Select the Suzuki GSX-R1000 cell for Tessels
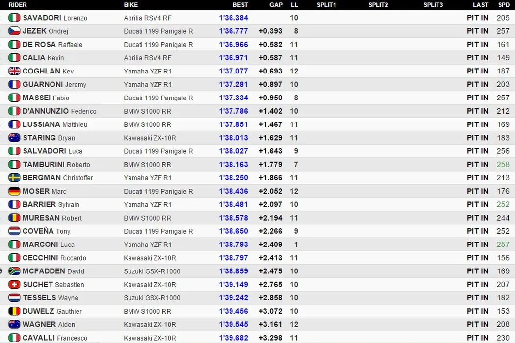The height and width of the screenshot is (343, 515). tap(152, 298)
